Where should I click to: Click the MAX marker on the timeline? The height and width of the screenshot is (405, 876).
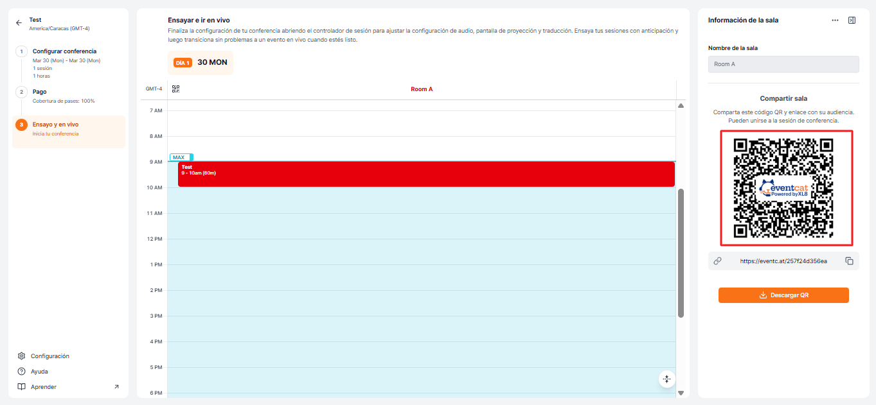point(181,157)
